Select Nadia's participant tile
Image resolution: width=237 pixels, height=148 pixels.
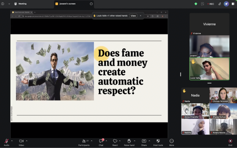coord(195,95)
